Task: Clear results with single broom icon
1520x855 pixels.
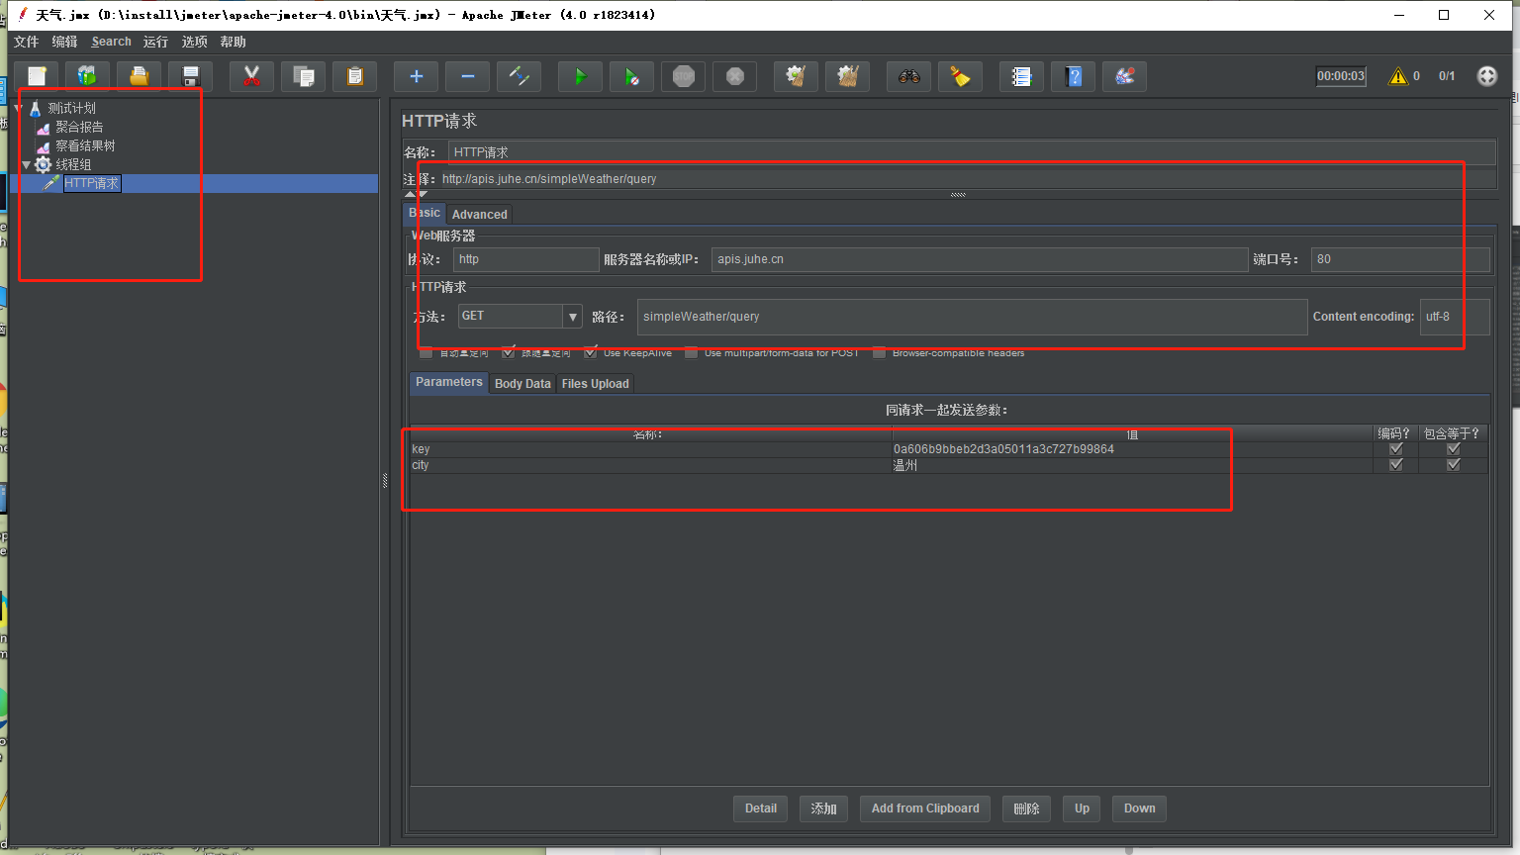Action: click(x=796, y=76)
